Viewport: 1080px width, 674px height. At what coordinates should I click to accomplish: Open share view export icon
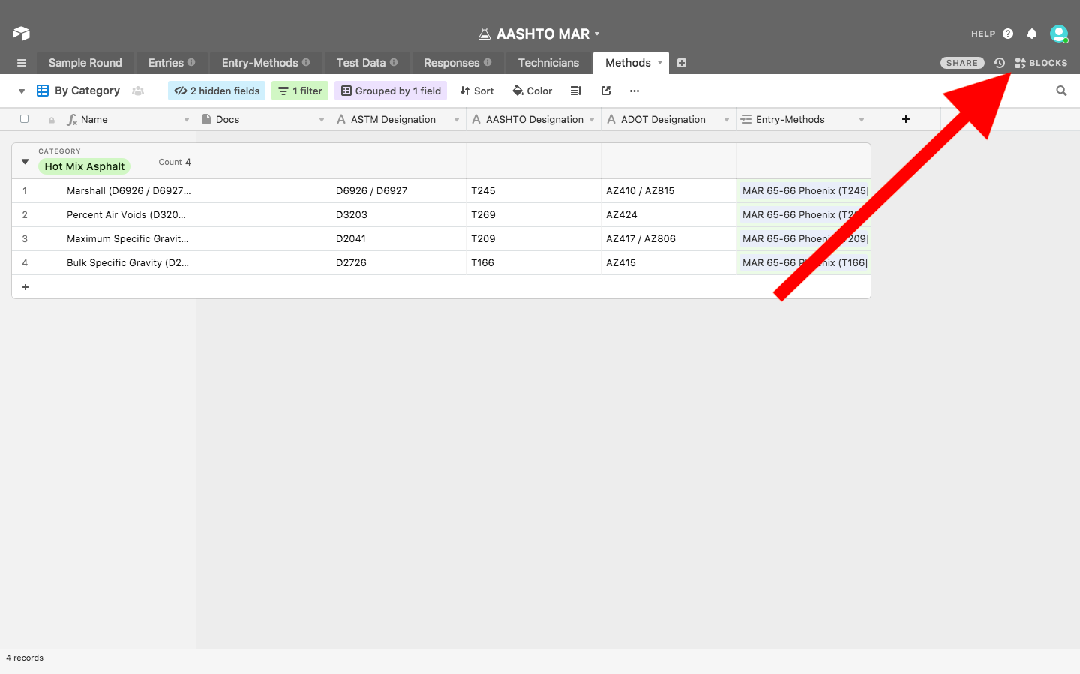coord(606,91)
